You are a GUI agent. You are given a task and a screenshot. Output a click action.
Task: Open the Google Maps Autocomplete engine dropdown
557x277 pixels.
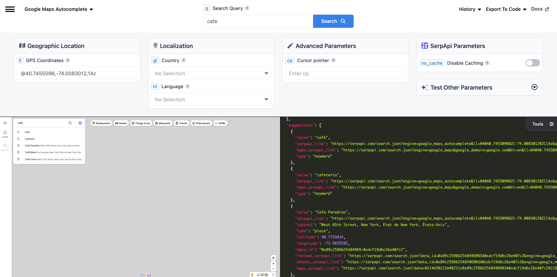(x=59, y=9)
